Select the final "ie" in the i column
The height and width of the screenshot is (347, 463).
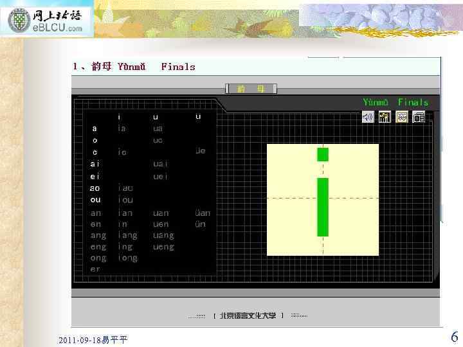(x=122, y=152)
